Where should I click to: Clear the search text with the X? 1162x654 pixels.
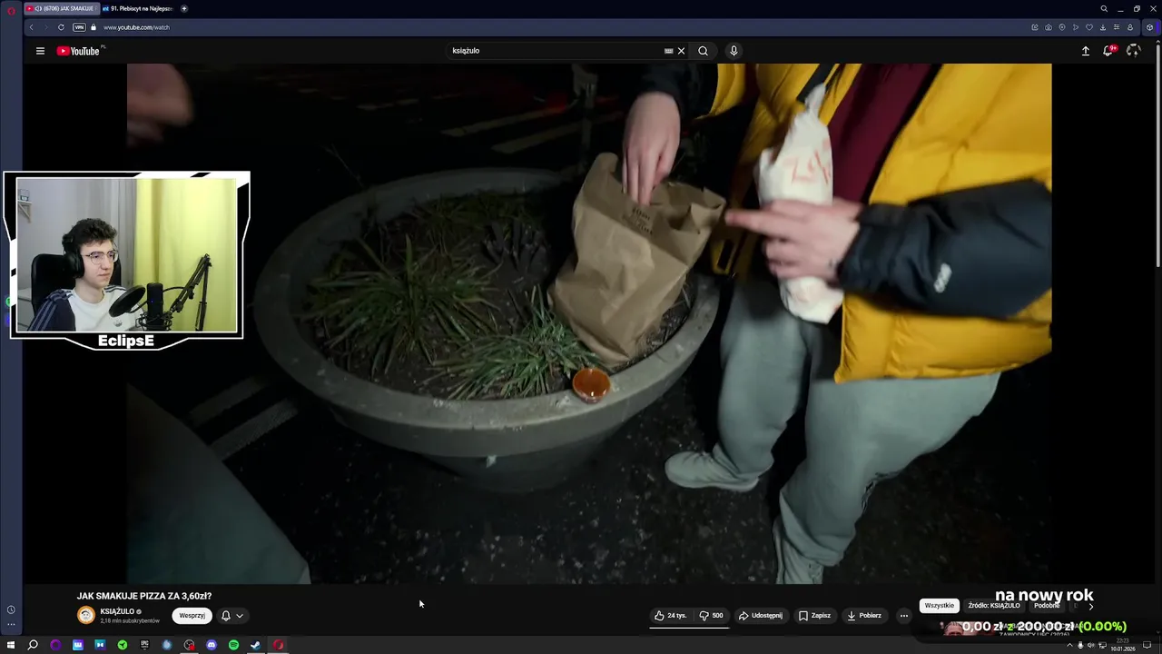pos(681,51)
